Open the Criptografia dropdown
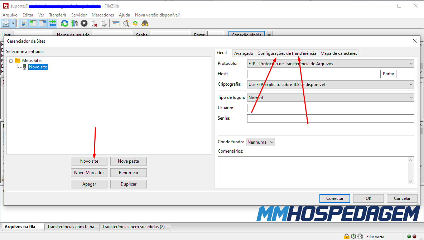Viewport: 424px width, 240px height. 331,85
